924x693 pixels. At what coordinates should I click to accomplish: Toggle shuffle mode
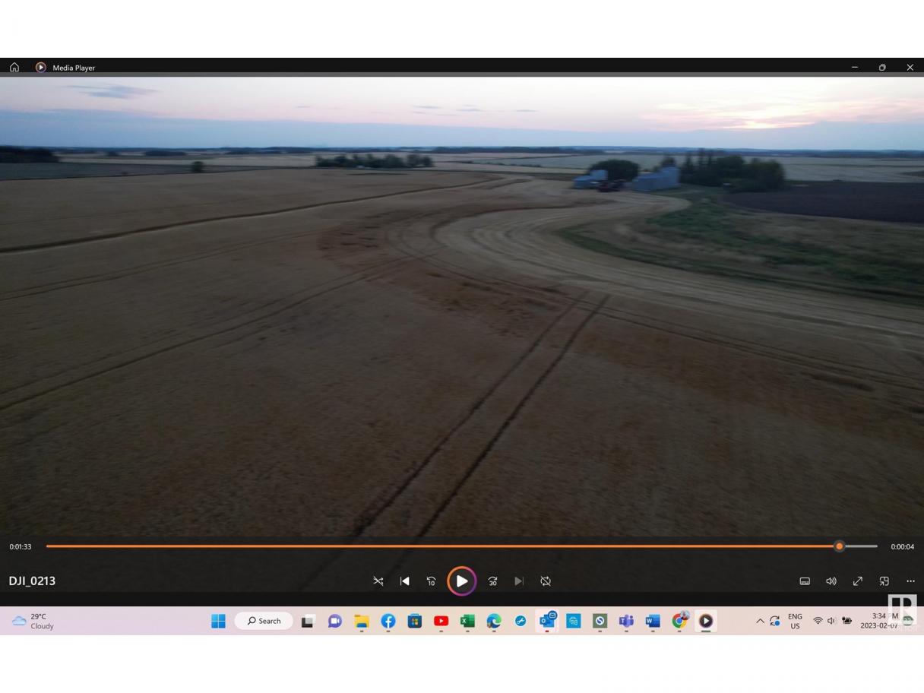pyautogui.click(x=378, y=581)
